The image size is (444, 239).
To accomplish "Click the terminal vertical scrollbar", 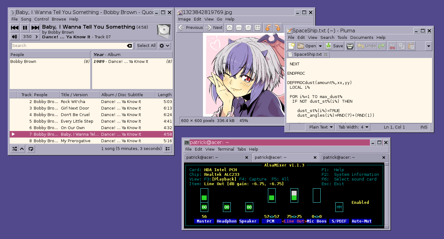I will click(387, 195).
